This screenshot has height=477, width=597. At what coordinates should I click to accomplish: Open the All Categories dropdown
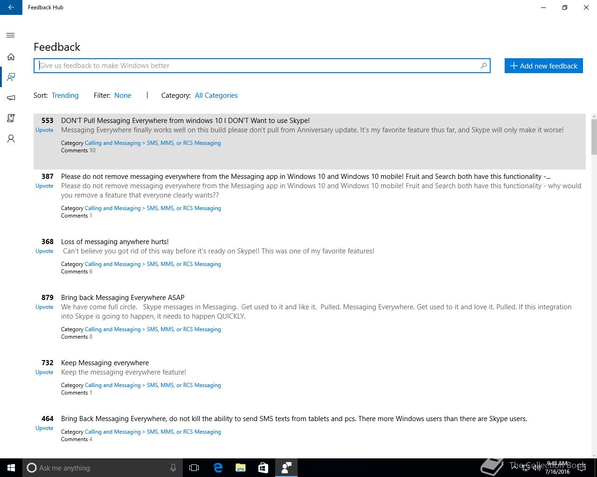pyautogui.click(x=216, y=95)
